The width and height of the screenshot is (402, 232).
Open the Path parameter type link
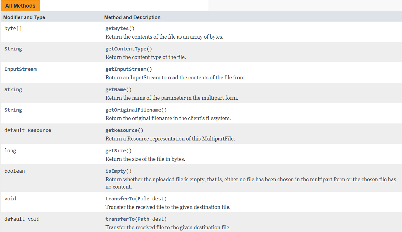(144, 219)
